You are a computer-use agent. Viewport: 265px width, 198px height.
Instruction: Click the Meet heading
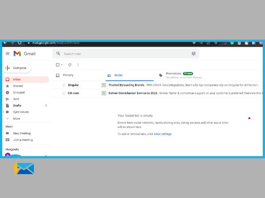(9, 126)
